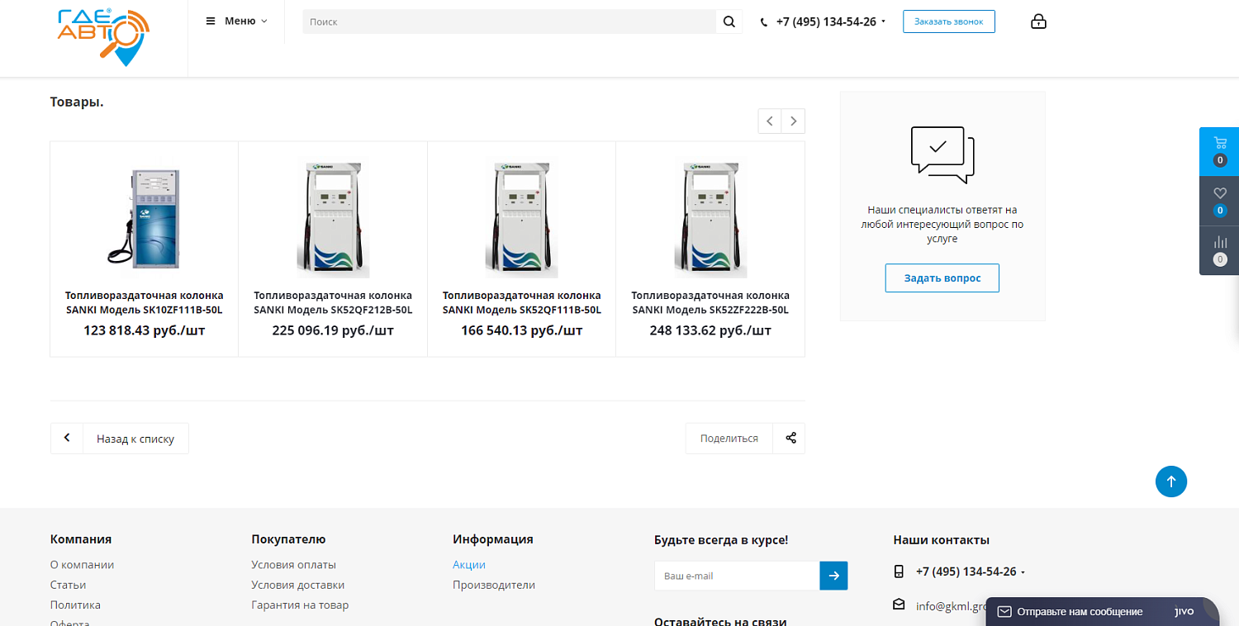Click the header phone number +7 (495) 134-54-26

[826, 21]
